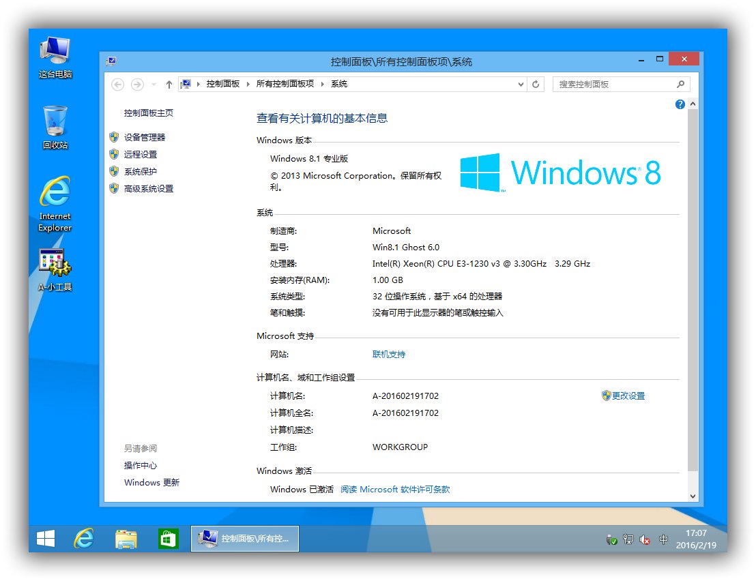Expand the root breadcrumb chevron before 控制面板
This screenshot has height=581, width=756.
[198, 85]
